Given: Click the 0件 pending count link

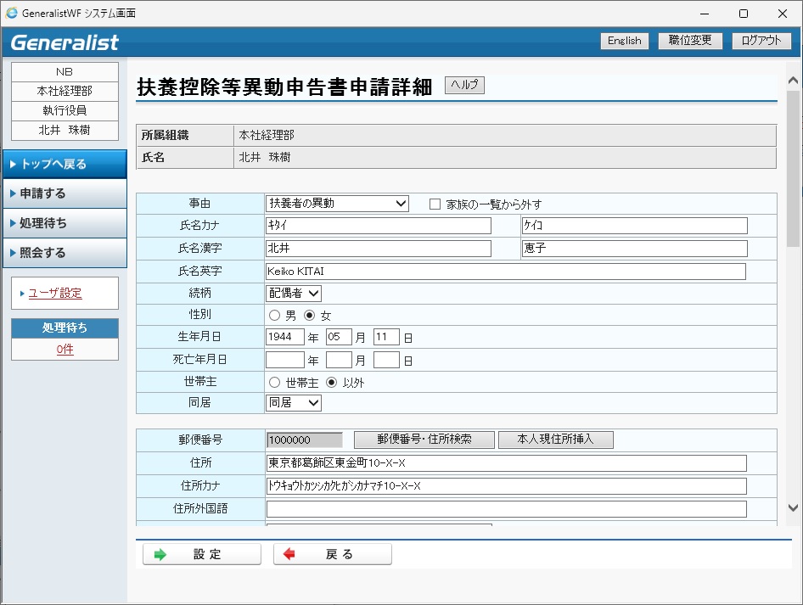Looking at the screenshot, I should click(x=65, y=350).
